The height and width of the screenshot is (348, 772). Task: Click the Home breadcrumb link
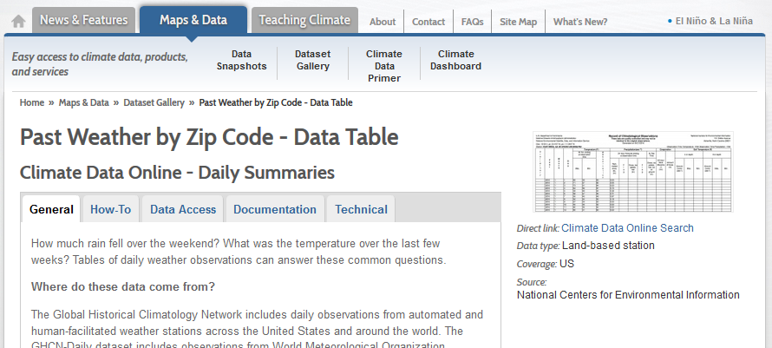(x=32, y=102)
